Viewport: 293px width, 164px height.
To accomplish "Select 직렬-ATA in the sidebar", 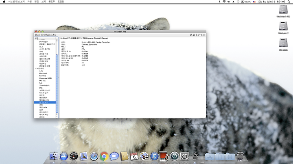I will pos(43,107).
